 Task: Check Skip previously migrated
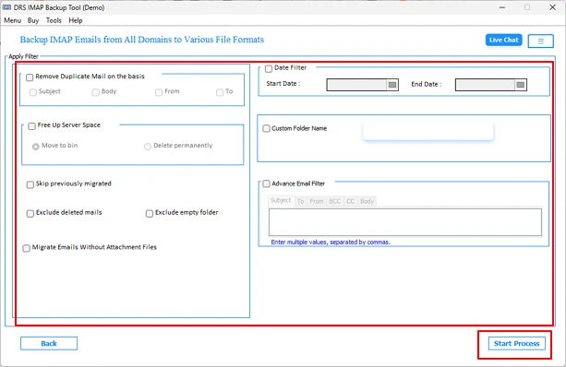click(30, 184)
